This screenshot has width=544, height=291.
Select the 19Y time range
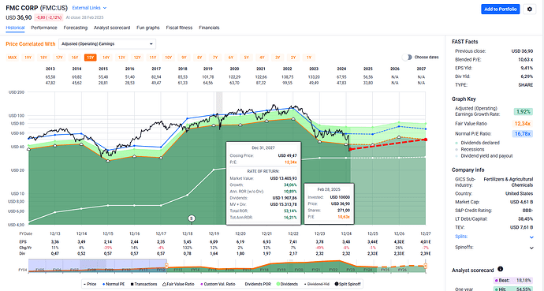pyautogui.click(x=28, y=58)
